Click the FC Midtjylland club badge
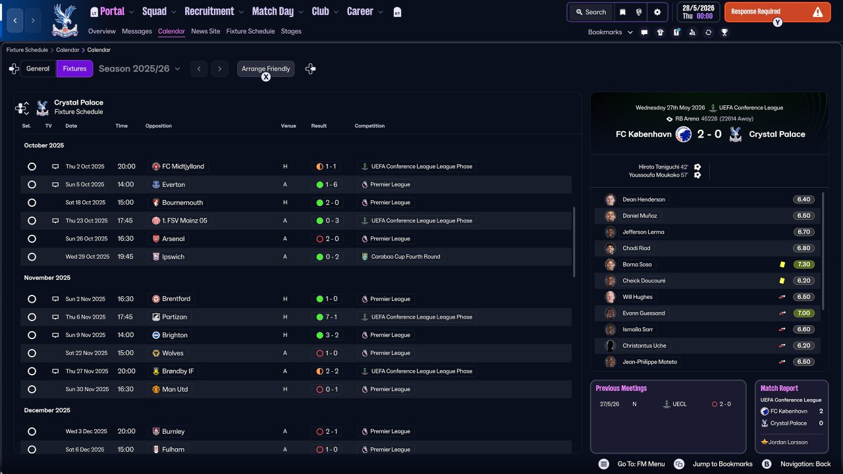Viewport: 843px width, 474px height. 156,167
